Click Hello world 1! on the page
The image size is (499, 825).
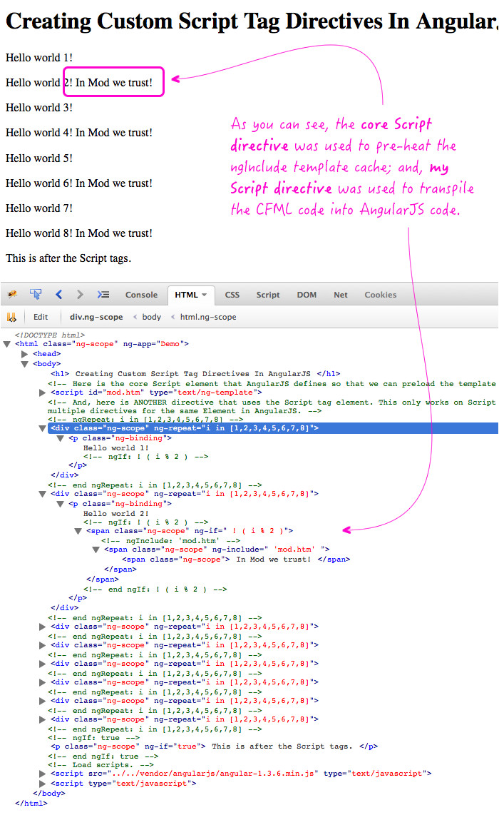click(39, 58)
